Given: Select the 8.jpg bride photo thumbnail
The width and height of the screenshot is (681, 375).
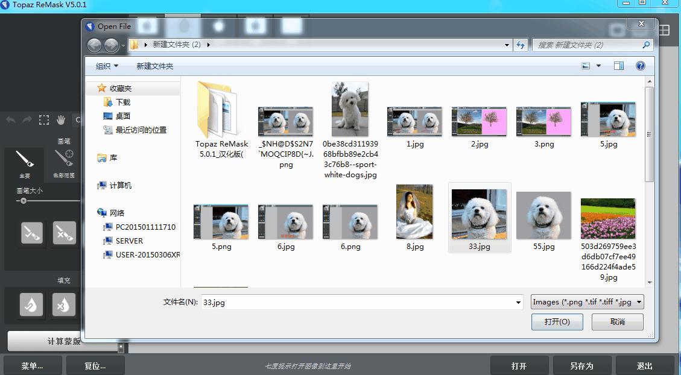Looking at the screenshot, I should [x=415, y=212].
